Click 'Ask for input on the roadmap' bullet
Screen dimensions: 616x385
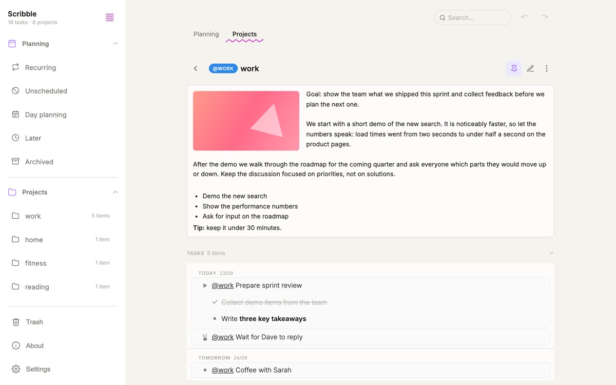click(245, 216)
